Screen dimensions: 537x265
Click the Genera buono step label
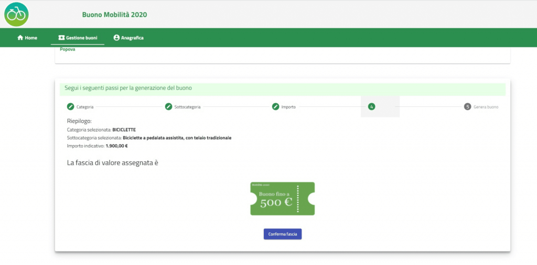(x=486, y=107)
